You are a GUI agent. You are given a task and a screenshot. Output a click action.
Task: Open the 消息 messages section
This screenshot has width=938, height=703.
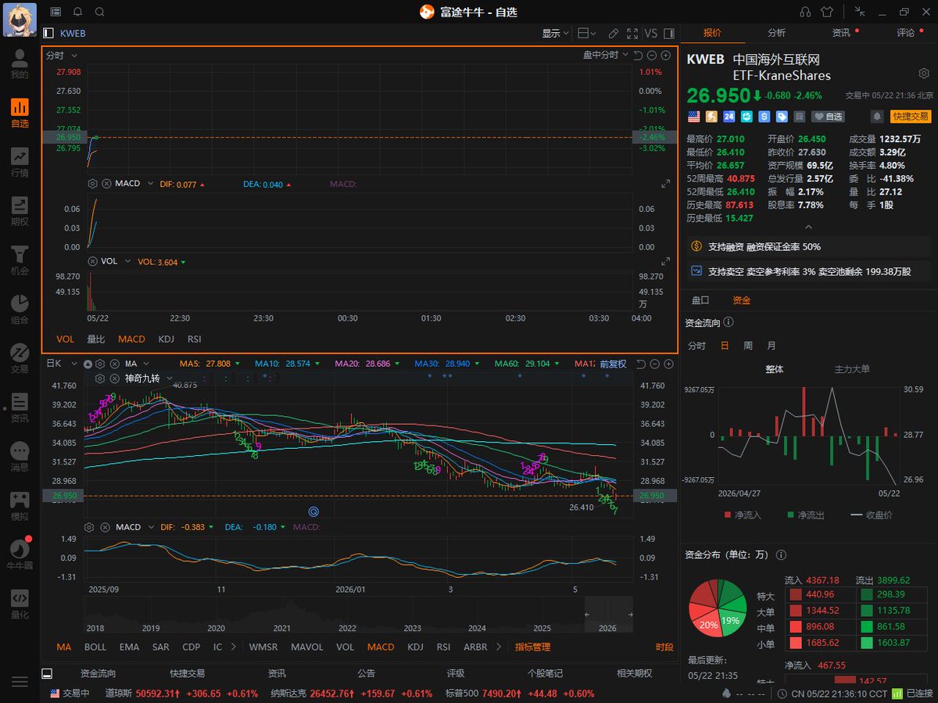tap(20, 457)
